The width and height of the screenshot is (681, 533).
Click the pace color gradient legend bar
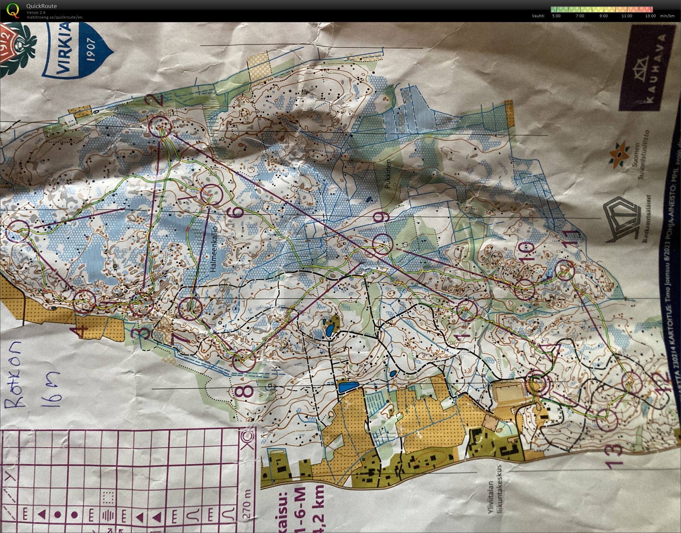(x=601, y=9)
